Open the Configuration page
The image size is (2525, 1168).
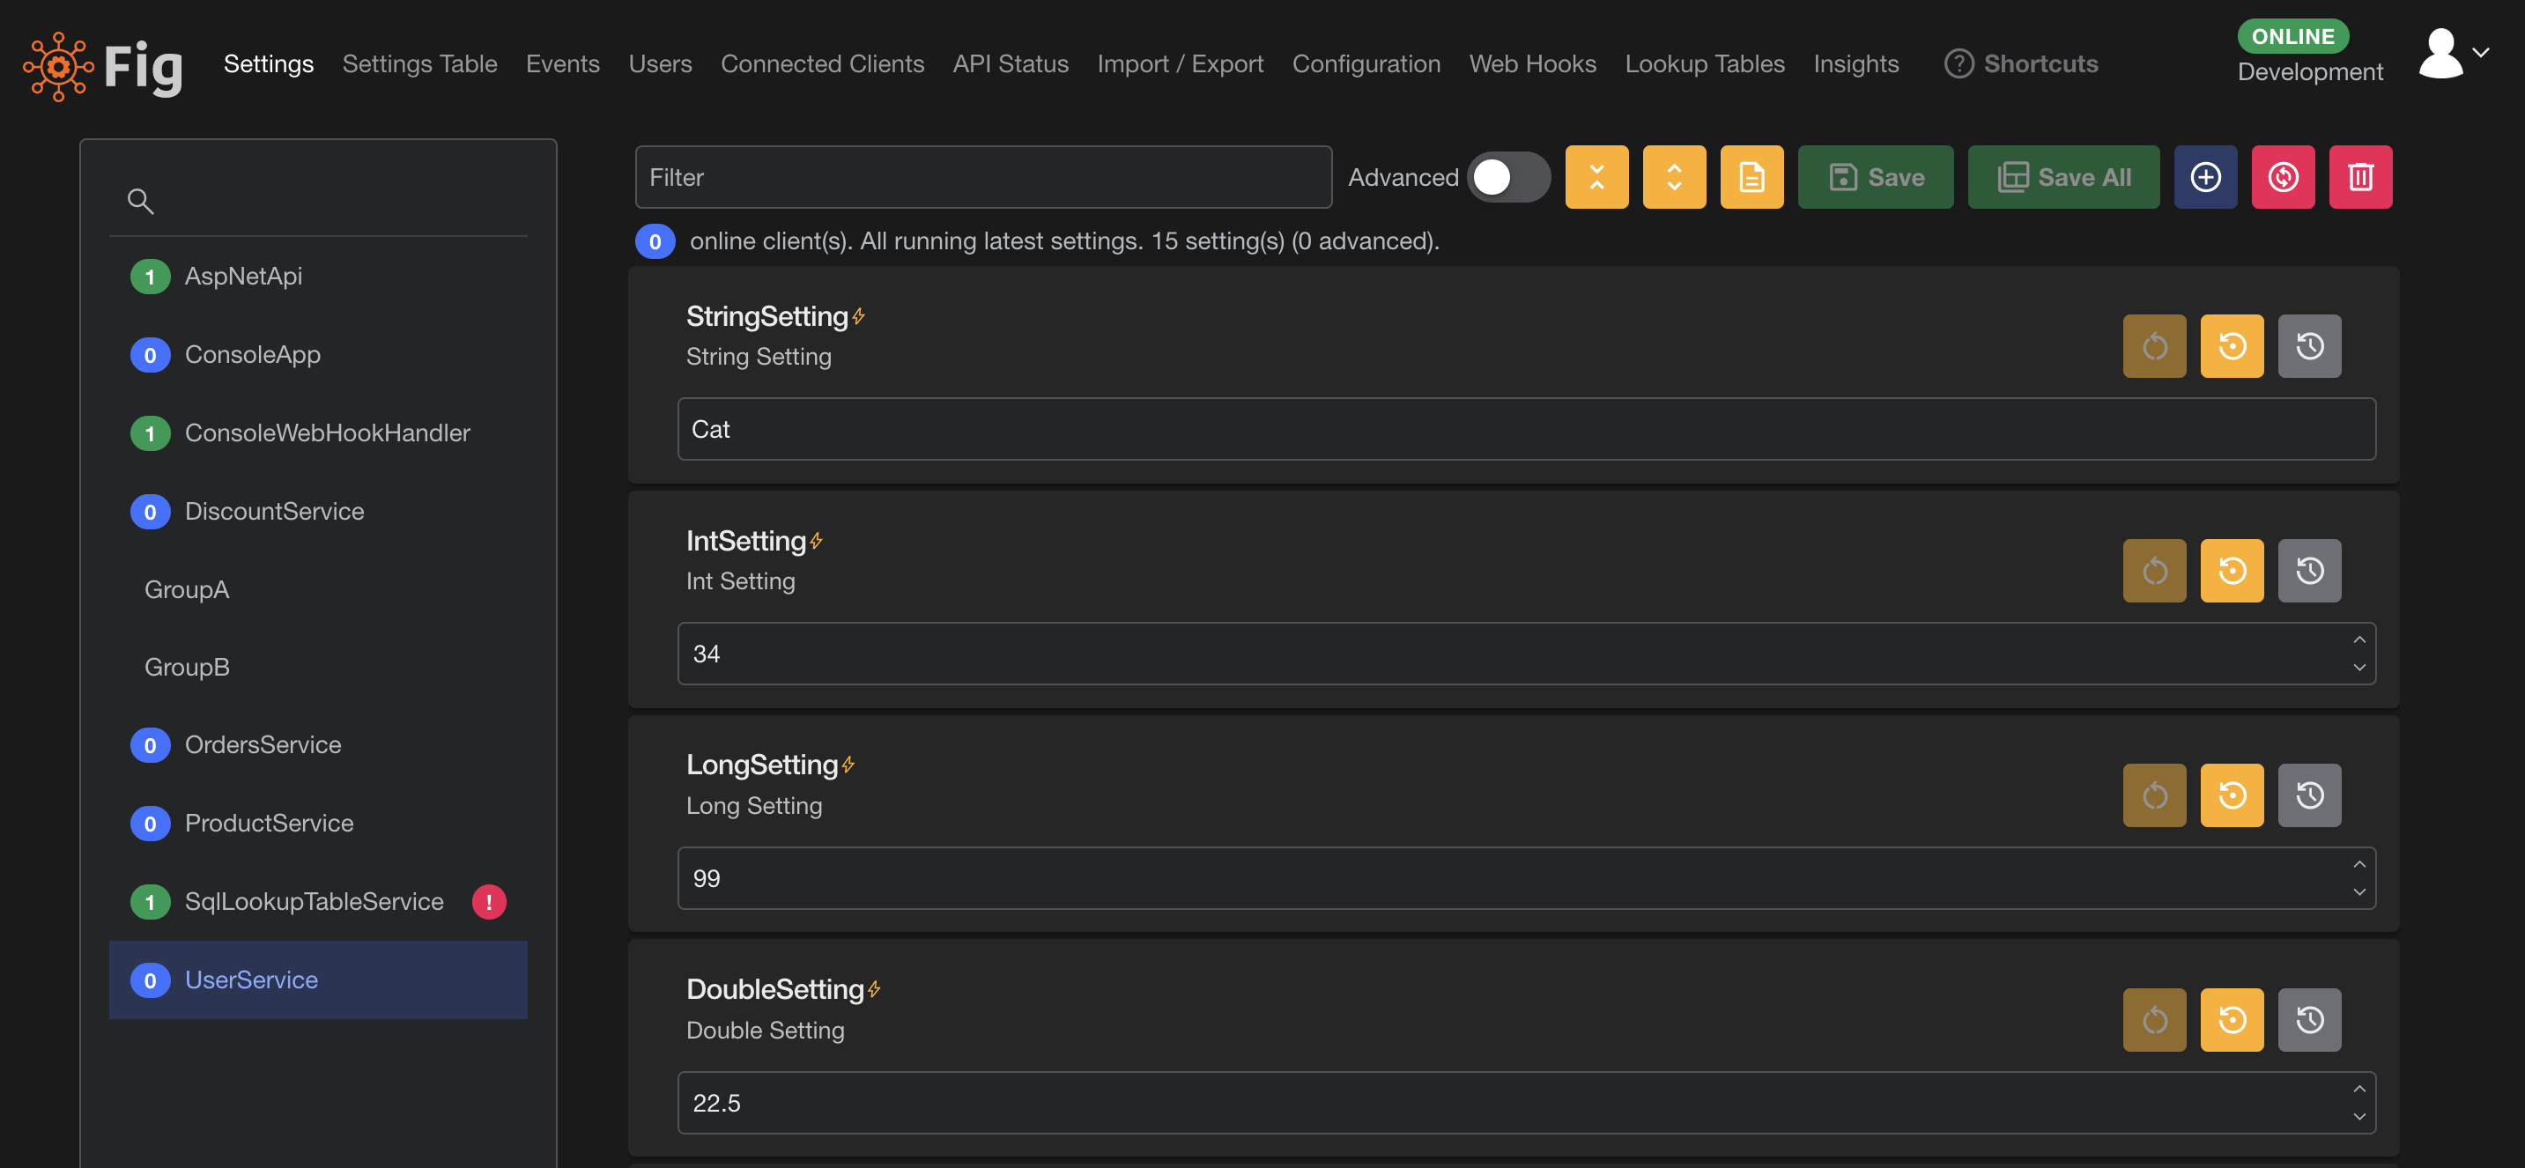(x=1366, y=63)
